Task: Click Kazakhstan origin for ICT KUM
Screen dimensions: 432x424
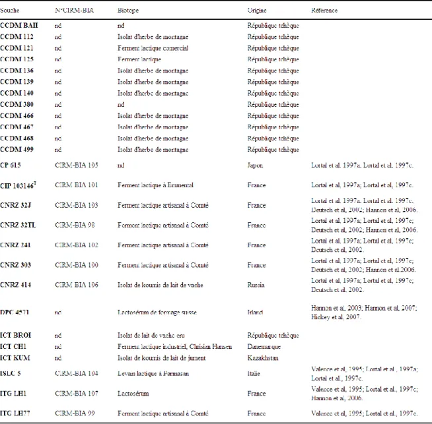Action: pyautogui.click(x=263, y=358)
